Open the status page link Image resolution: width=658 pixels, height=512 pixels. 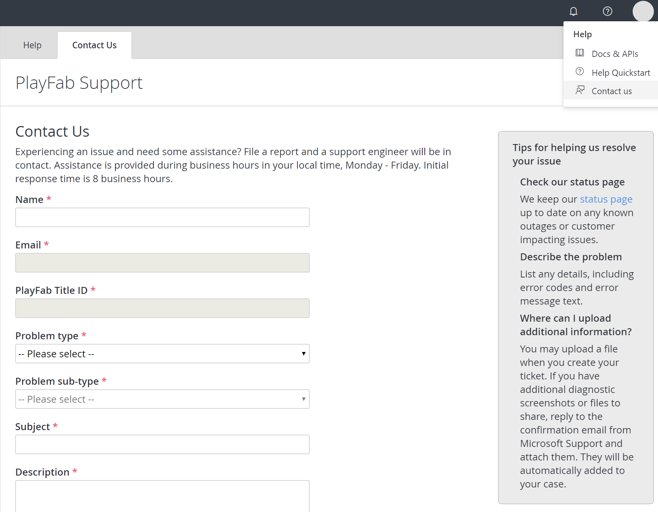tap(606, 199)
